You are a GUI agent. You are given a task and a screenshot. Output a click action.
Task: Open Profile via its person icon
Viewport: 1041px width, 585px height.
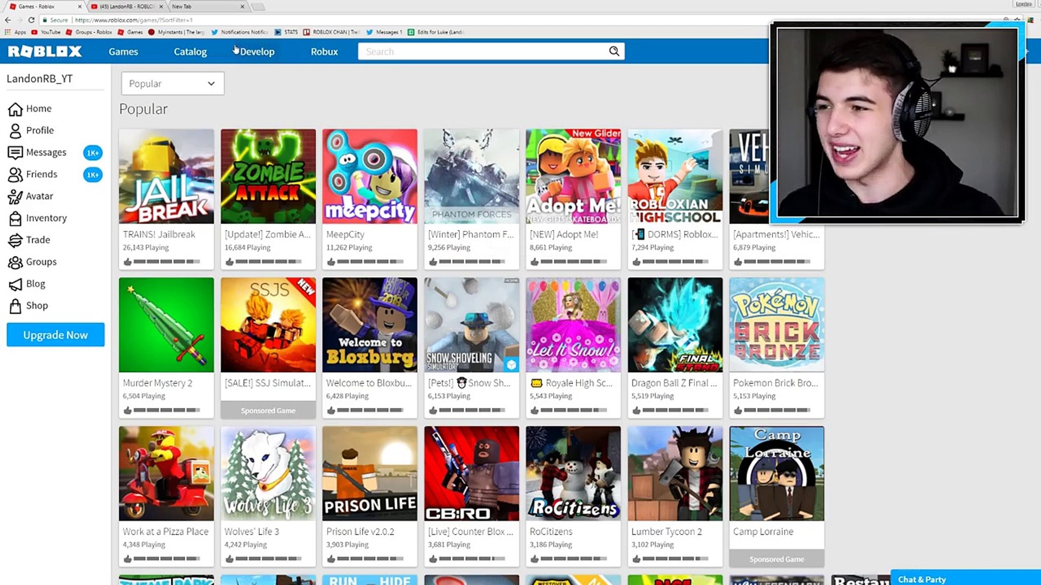click(x=15, y=131)
